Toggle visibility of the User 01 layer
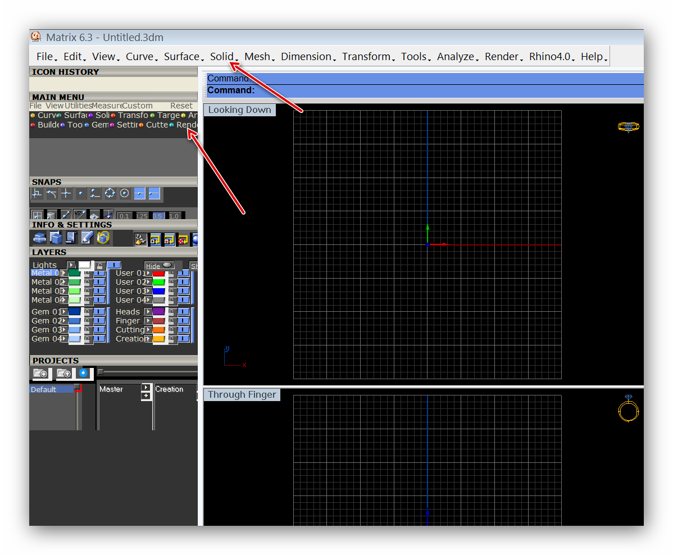 [184, 273]
